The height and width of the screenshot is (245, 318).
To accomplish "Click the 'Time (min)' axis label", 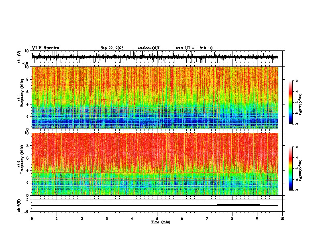I will [161, 222].
